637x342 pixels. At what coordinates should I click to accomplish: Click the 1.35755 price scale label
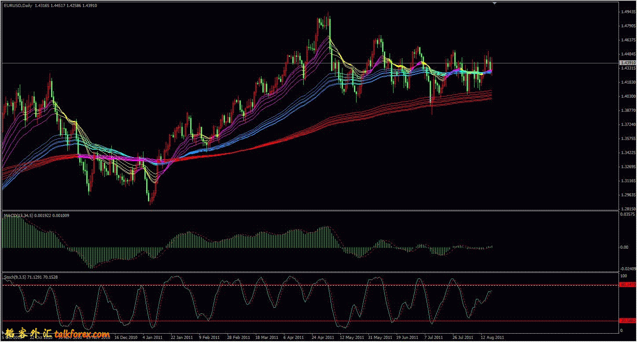(x=628, y=139)
